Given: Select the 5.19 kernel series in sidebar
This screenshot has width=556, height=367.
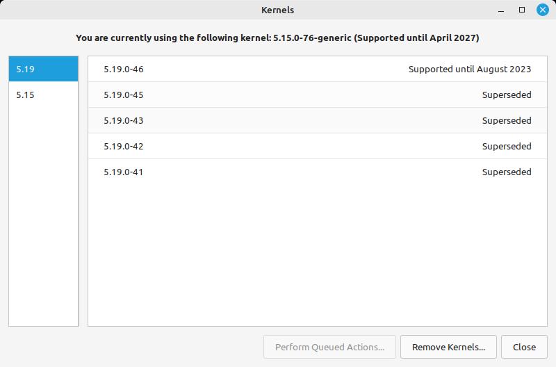Looking at the screenshot, I should pyautogui.click(x=43, y=69).
